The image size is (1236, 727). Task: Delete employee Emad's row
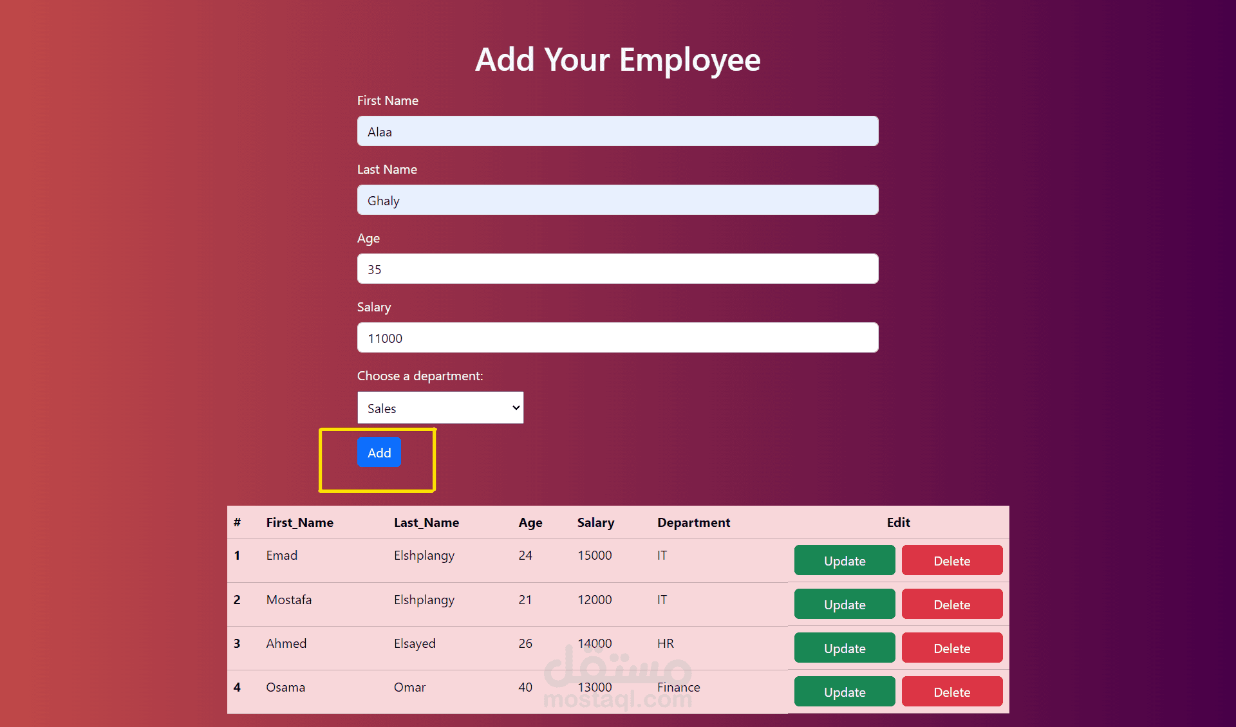pos(951,560)
